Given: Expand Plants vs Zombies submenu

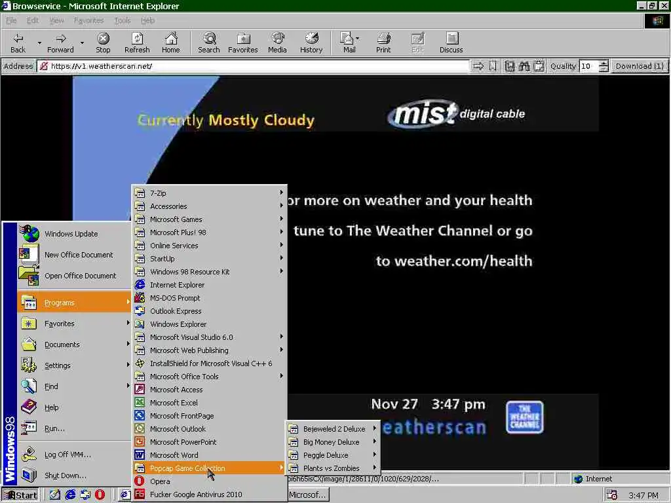Looking at the screenshot, I should click(333, 468).
